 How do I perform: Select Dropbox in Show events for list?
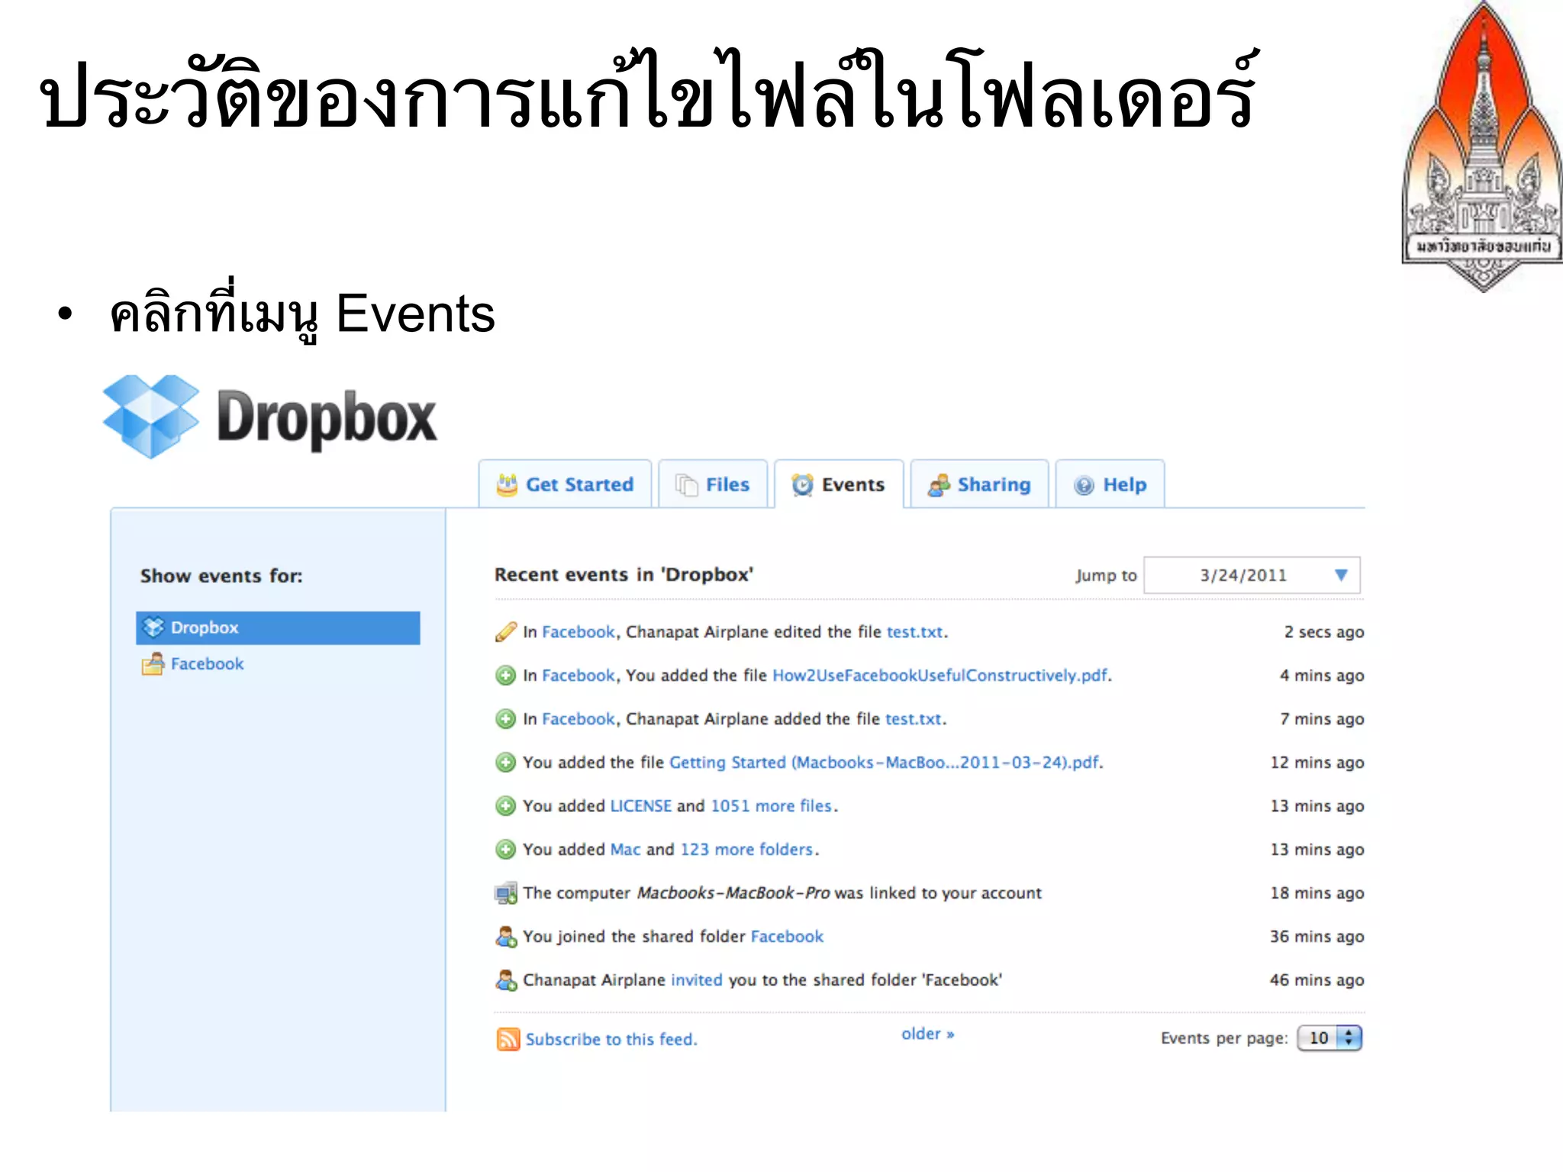(278, 627)
